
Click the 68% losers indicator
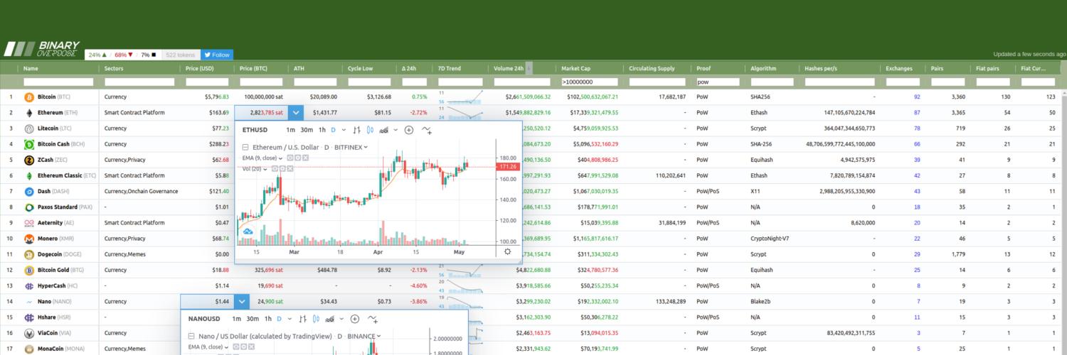pyautogui.click(x=124, y=55)
